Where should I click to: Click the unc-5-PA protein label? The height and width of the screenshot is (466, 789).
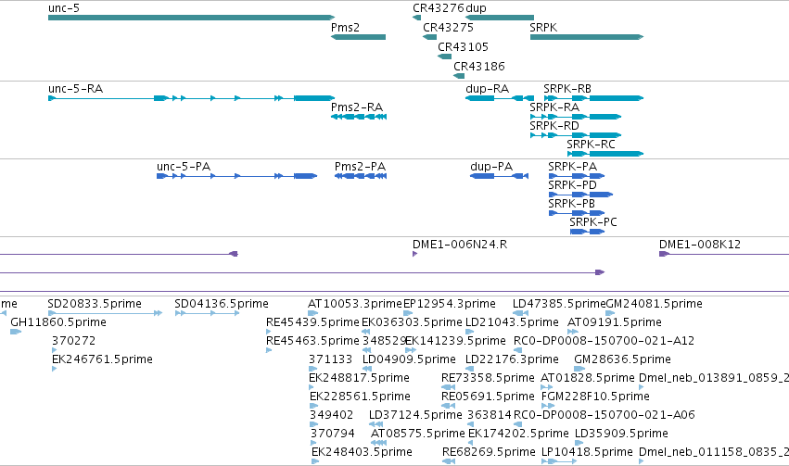(184, 167)
